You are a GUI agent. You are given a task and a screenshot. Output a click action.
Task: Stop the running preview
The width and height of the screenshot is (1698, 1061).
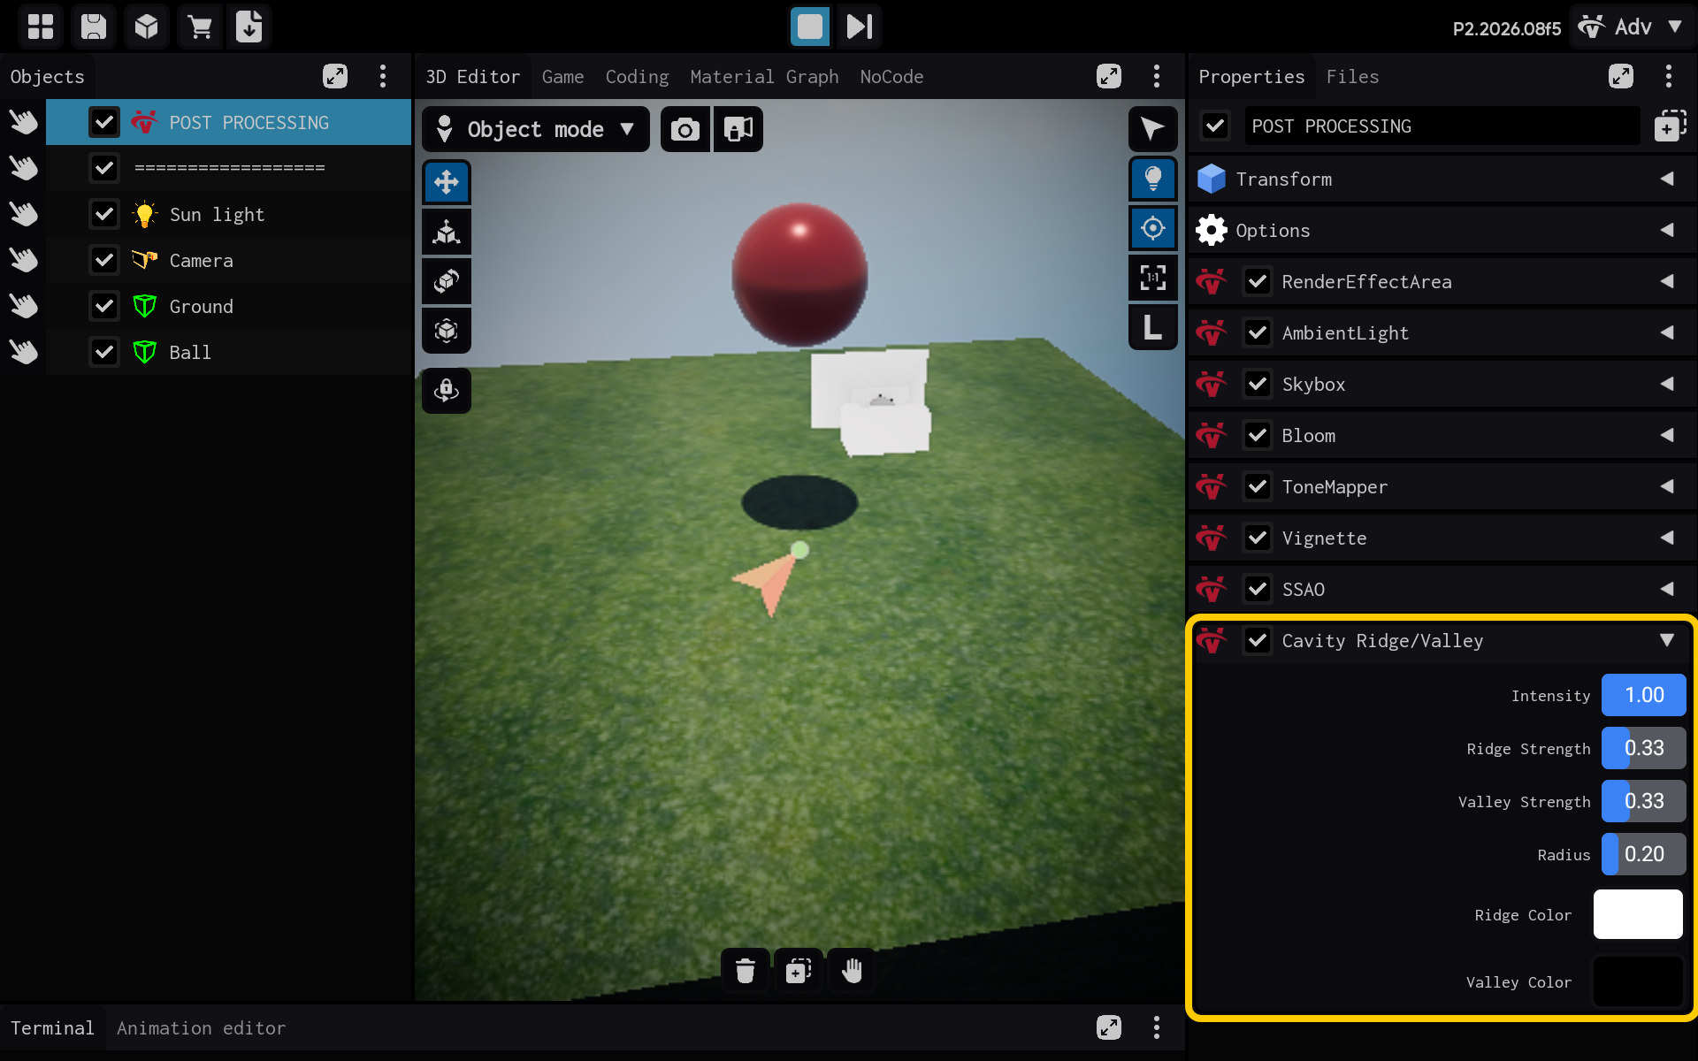[810, 27]
